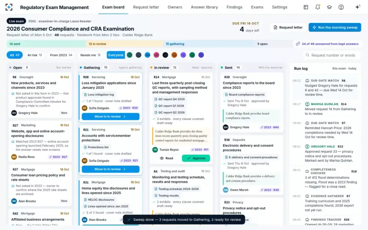Open the Findings tab
This screenshot has height=230, width=368.
coord(234,7)
